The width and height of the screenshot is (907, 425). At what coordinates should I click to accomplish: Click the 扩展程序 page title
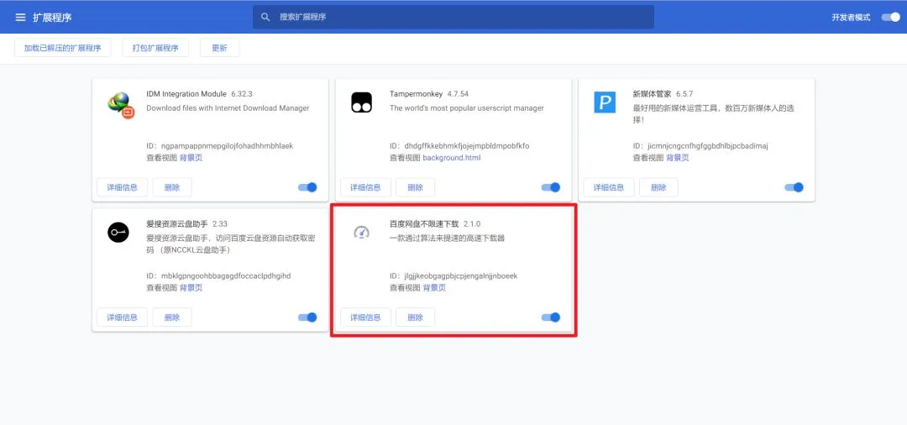[52, 18]
